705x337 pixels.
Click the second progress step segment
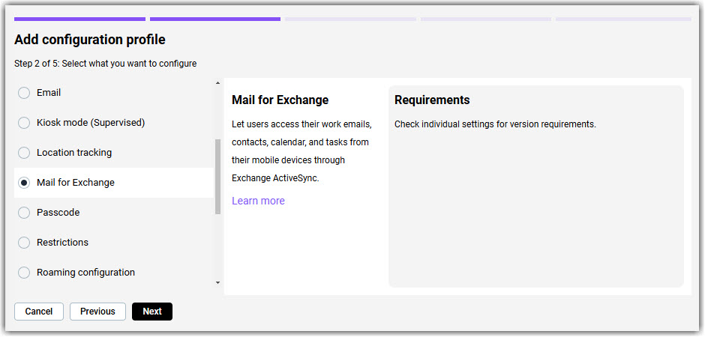coord(215,19)
